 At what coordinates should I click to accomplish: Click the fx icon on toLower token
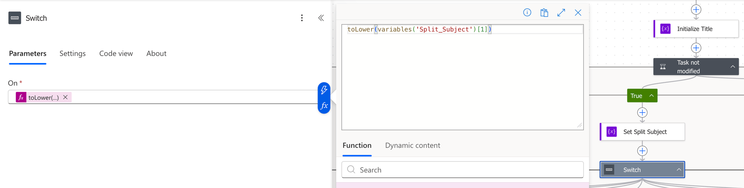[x=21, y=97]
